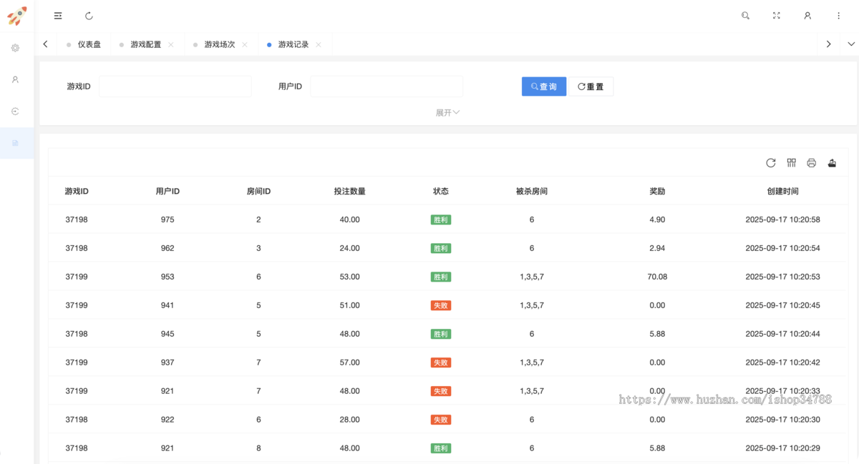Export the table with the export icon
Screen dimensions: 859x464
(832, 163)
